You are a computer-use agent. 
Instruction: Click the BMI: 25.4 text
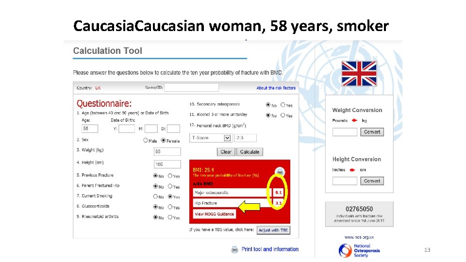click(x=203, y=170)
